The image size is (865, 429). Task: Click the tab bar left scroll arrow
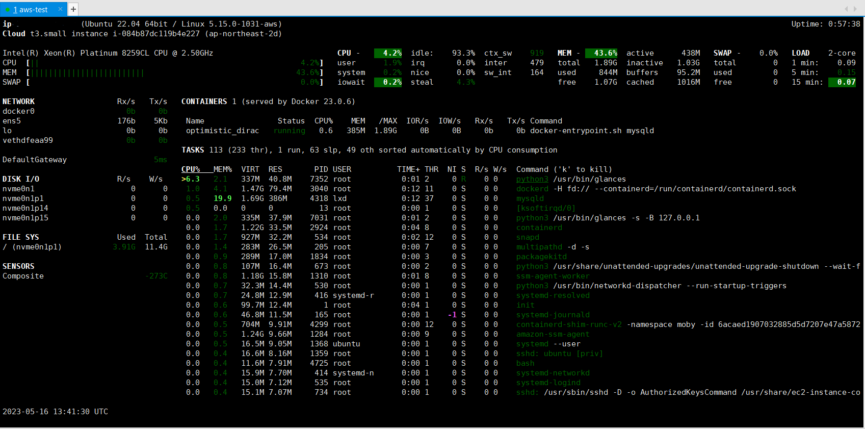[x=846, y=9]
